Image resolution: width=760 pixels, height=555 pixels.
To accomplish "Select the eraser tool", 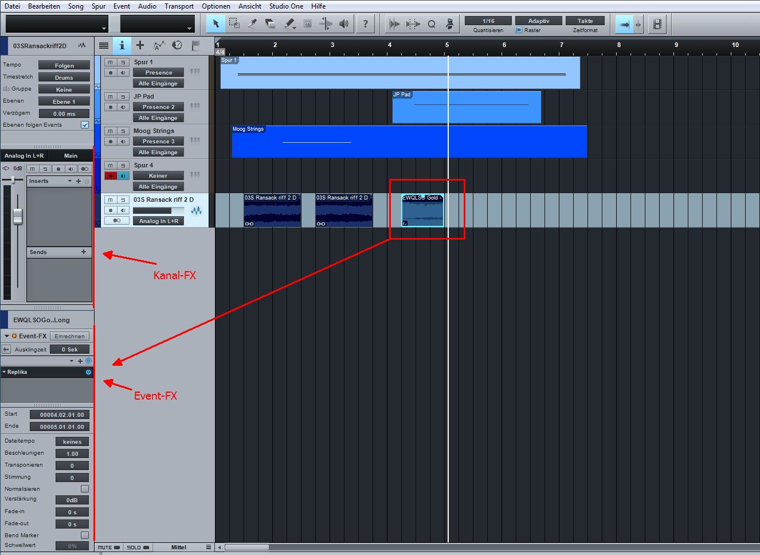I will tap(271, 24).
